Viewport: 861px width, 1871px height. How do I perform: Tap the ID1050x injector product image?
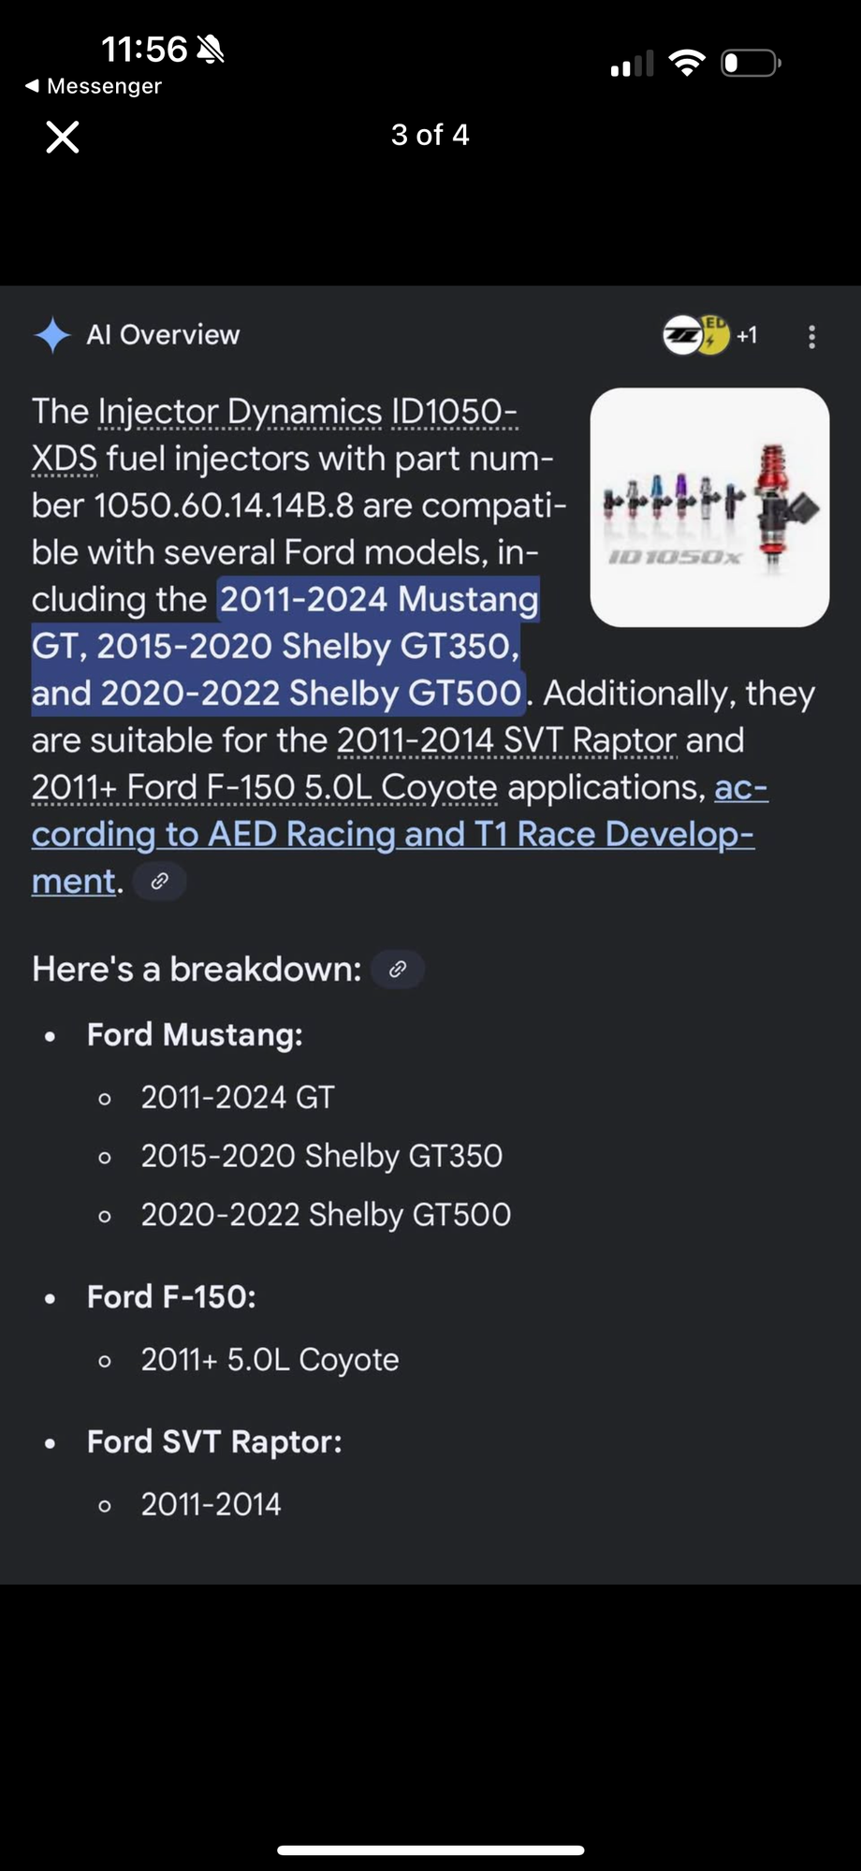click(x=708, y=506)
